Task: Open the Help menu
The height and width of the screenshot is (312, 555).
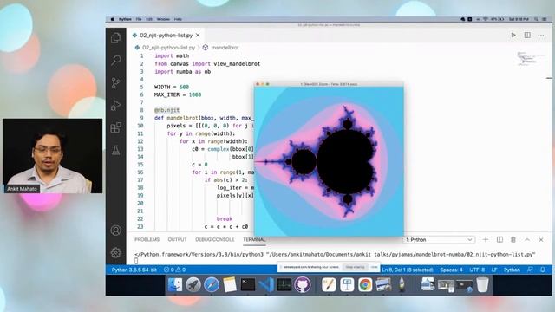Action: [178, 19]
